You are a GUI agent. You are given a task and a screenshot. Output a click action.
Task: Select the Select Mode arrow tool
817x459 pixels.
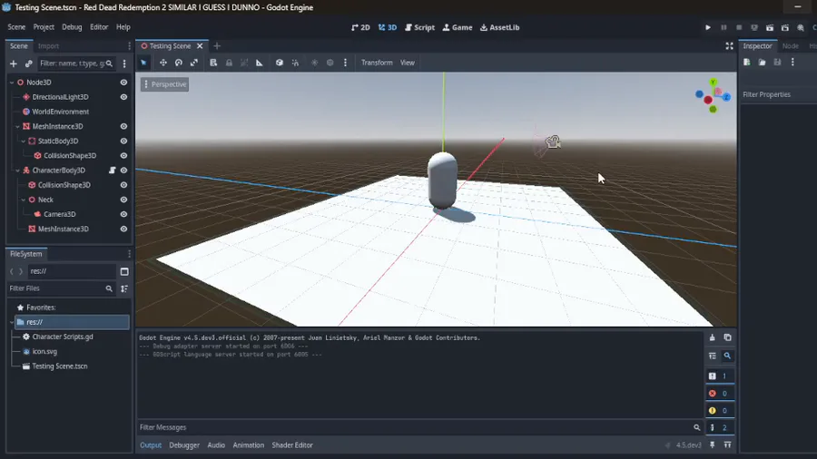[x=143, y=63]
